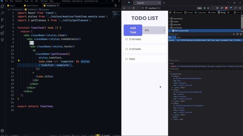Focus the Filter items input in Storage
The height and width of the screenshot is (136, 243).
click(200, 34)
